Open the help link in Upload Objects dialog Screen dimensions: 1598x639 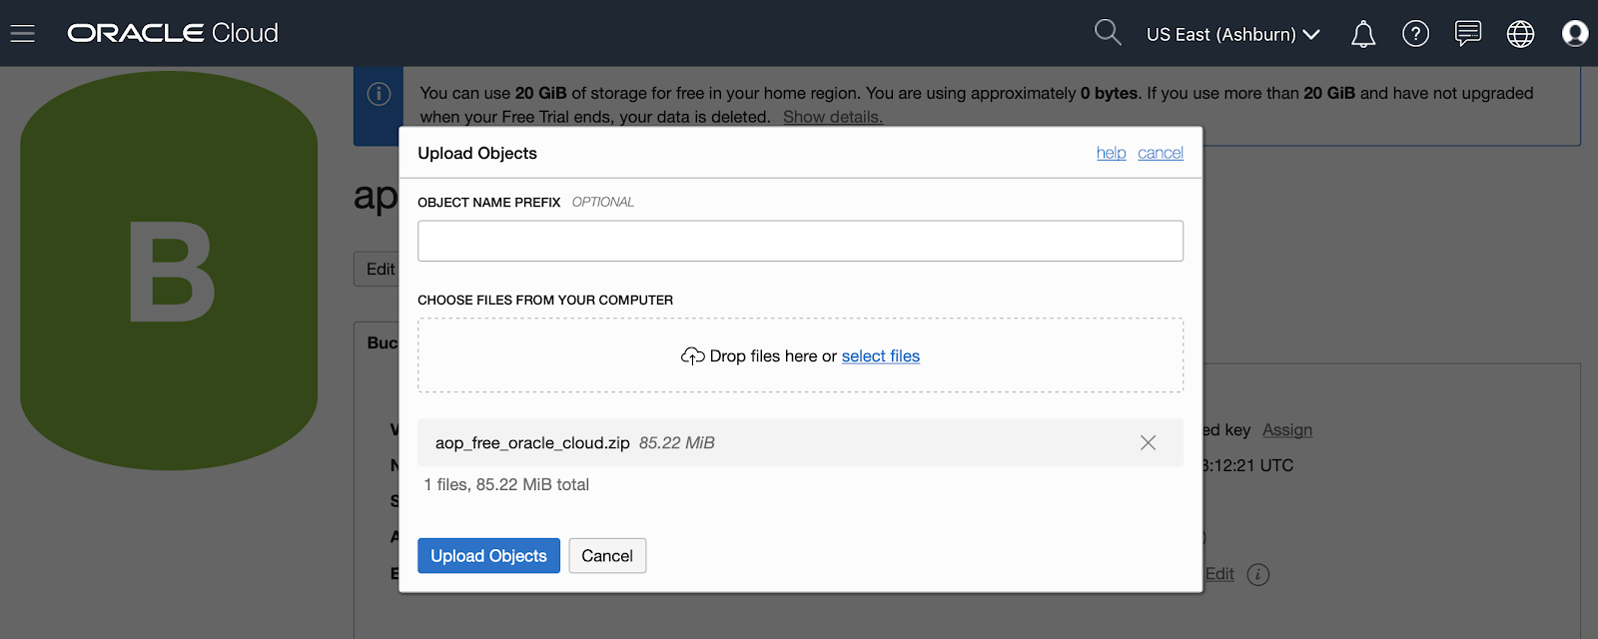[1111, 153]
